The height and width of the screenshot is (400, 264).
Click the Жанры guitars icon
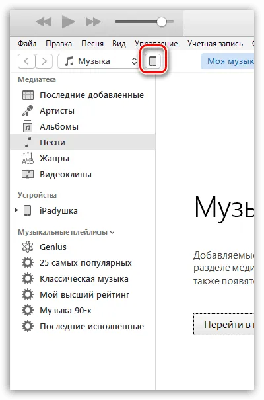28,158
